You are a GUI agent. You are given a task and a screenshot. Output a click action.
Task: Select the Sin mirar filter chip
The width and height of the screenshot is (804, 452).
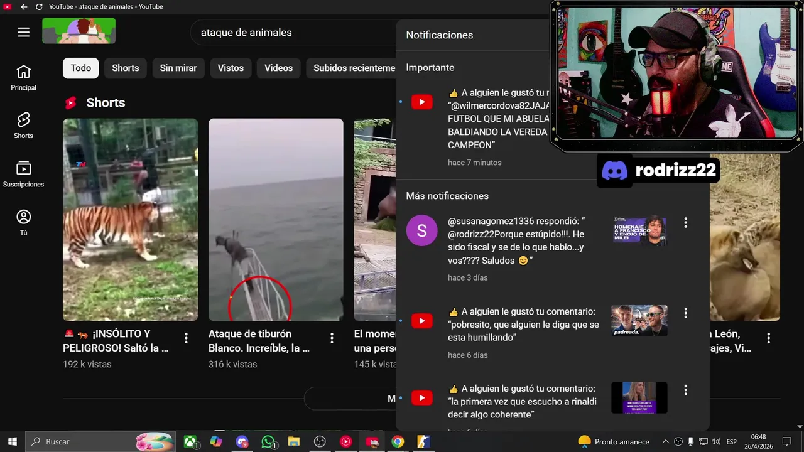pos(178,68)
